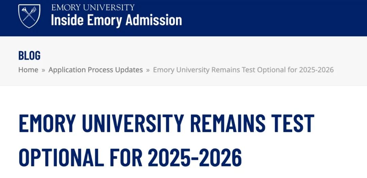Click 2025-2026 in the large headline
The image size is (367, 178).
click(x=195, y=157)
